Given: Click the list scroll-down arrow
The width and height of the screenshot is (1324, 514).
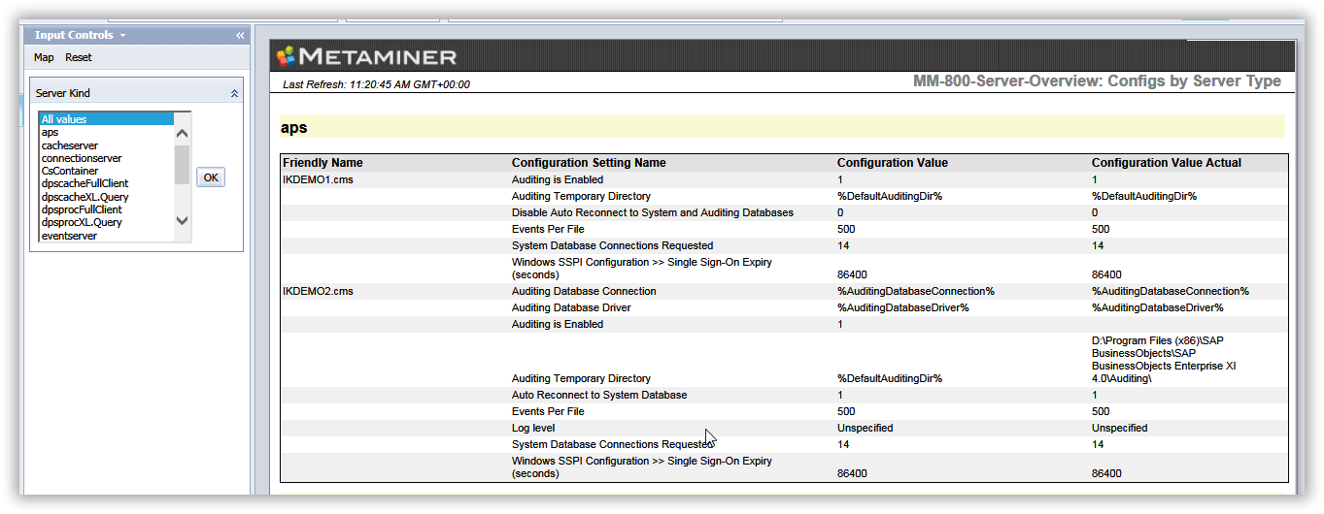Looking at the screenshot, I should pyautogui.click(x=182, y=220).
